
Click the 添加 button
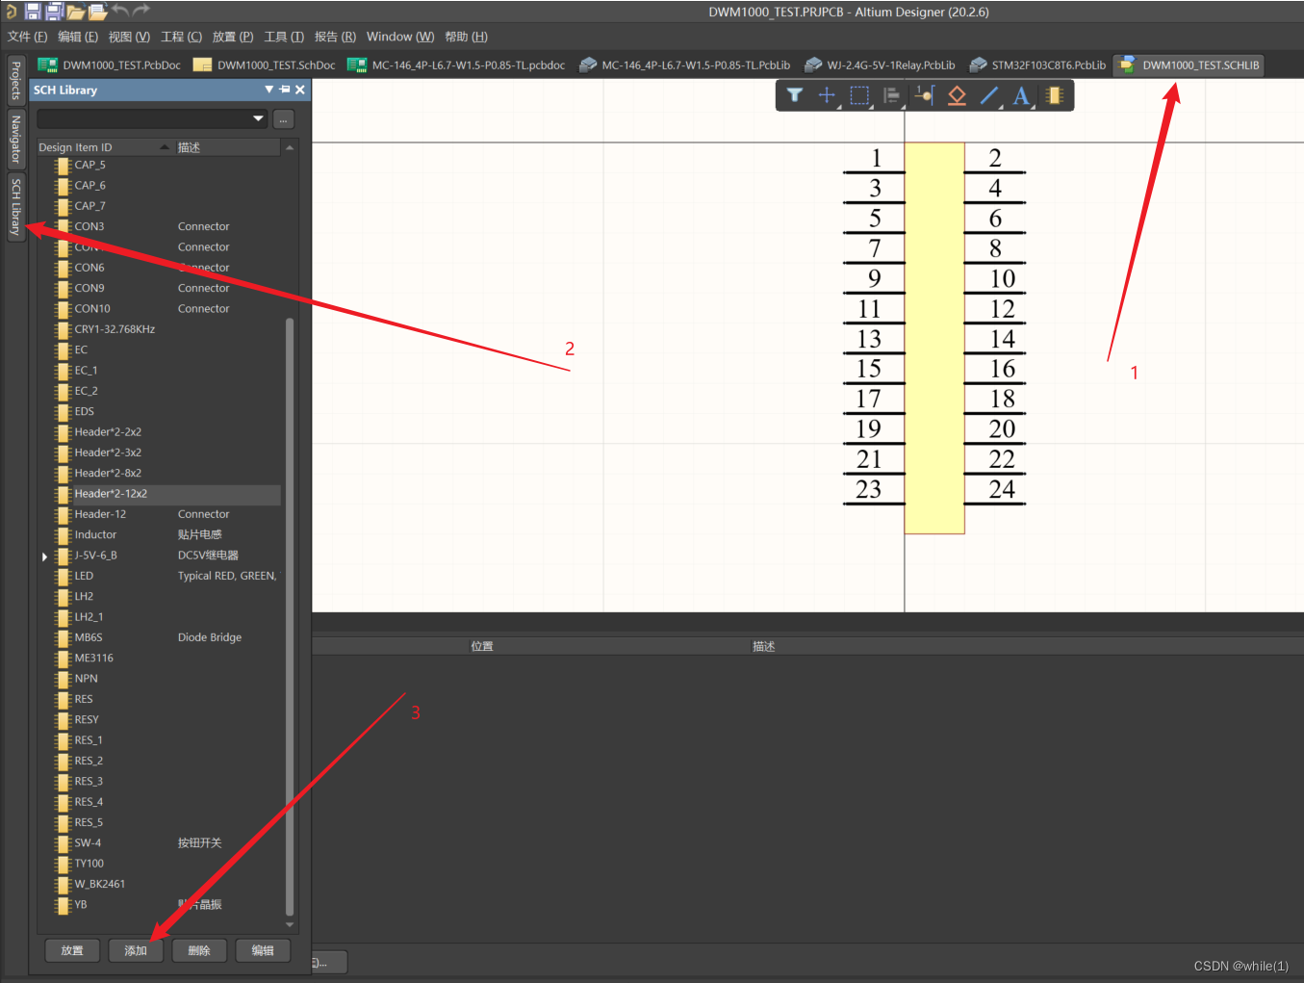point(136,950)
